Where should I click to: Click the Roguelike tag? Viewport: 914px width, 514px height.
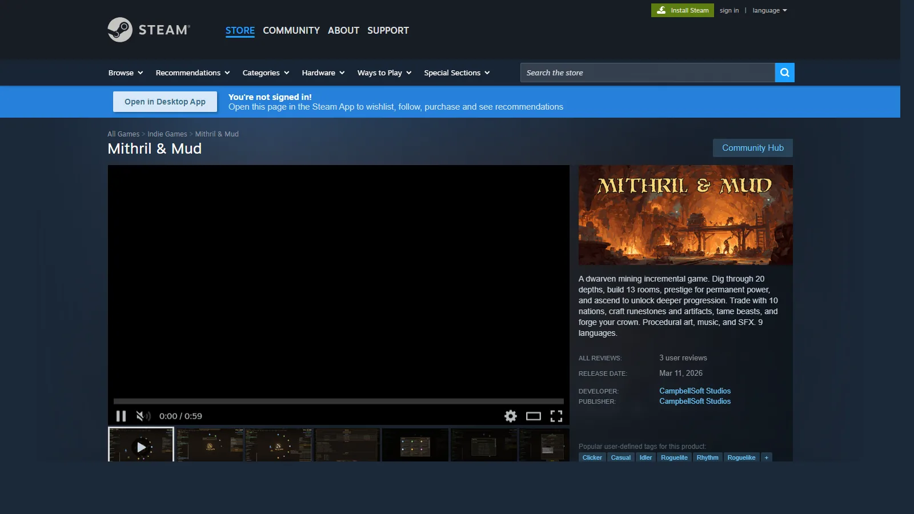click(x=741, y=457)
